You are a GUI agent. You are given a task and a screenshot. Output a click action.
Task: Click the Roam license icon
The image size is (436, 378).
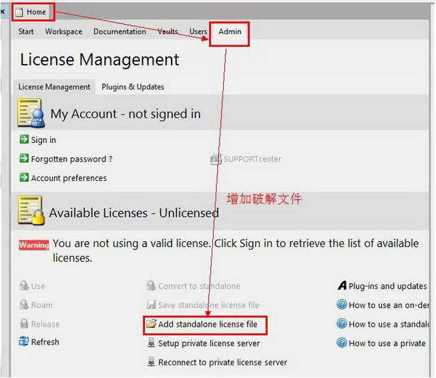pos(24,305)
